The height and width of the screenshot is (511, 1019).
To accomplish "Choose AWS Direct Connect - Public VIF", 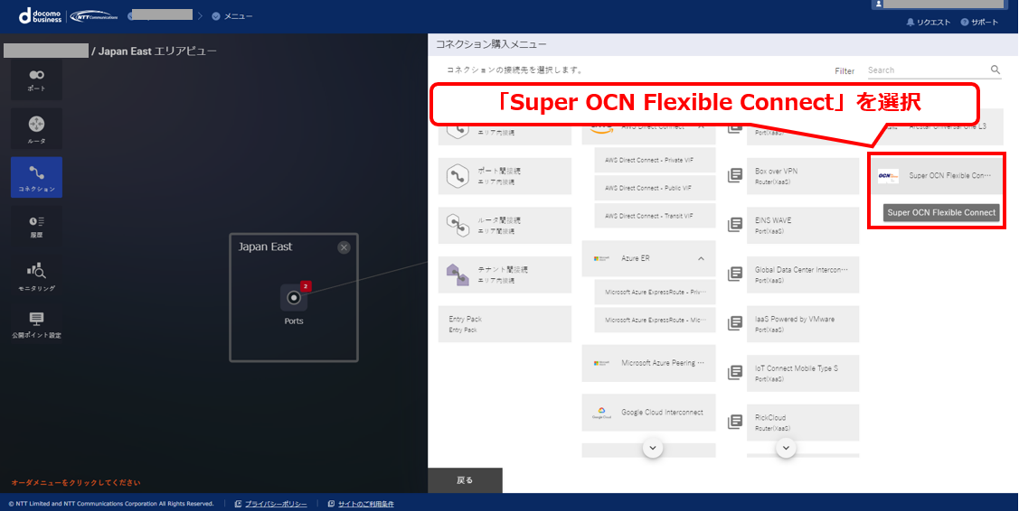I will click(x=655, y=188).
